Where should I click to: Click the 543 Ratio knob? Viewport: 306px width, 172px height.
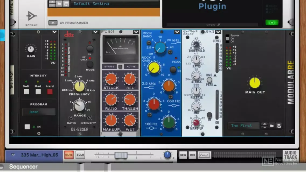tap(196, 60)
